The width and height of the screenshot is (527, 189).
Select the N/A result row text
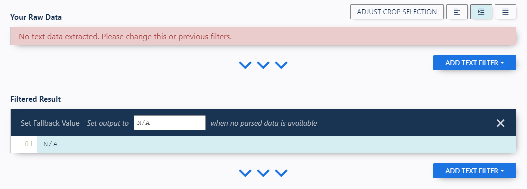(51, 144)
